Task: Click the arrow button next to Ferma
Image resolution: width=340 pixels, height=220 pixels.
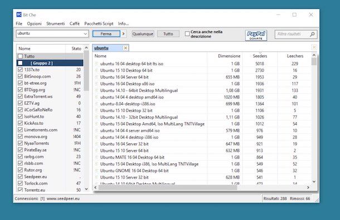Action: pos(124,34)
